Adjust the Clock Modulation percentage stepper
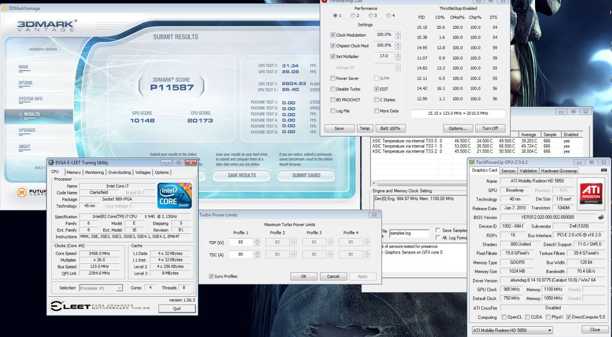Screen dimensions: 612x337 click(398, 35)
